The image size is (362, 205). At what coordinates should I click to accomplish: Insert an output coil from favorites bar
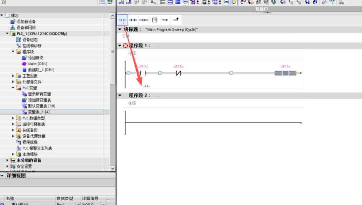coord(143,20)
